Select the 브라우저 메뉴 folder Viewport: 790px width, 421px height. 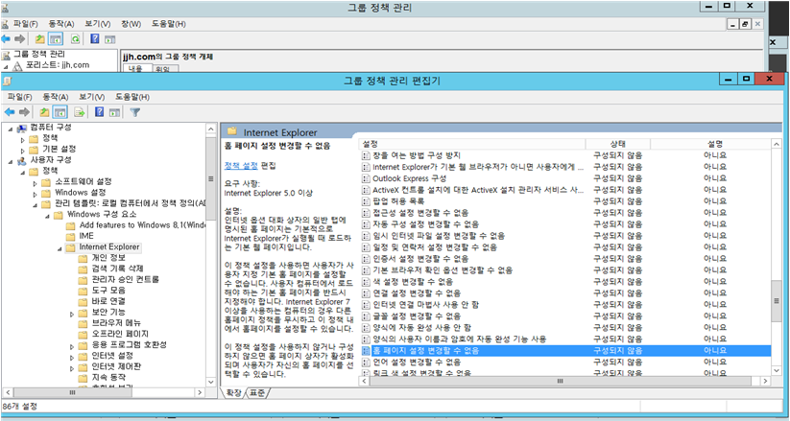click(x=116, y=323)
